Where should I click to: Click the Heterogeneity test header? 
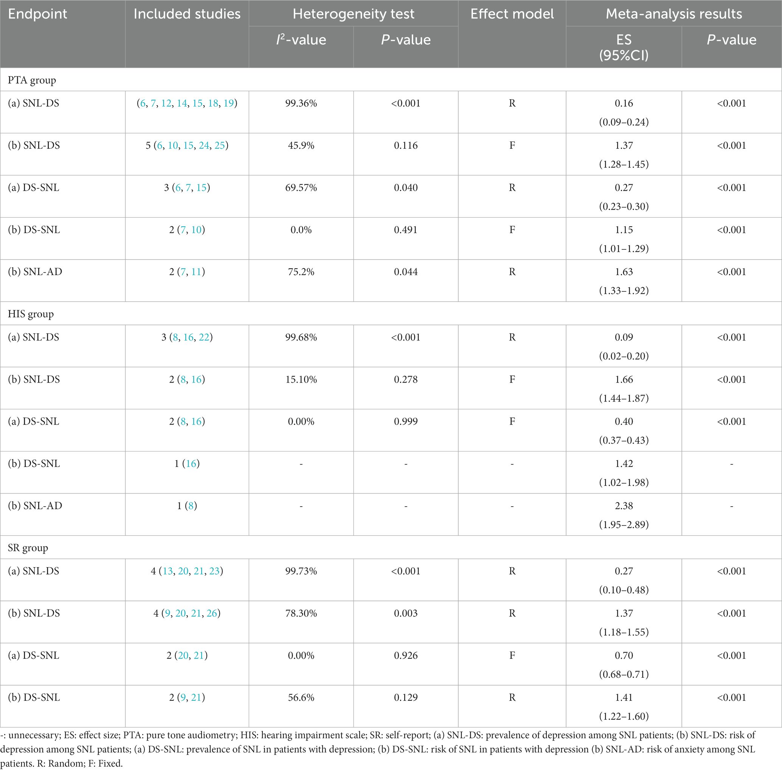coord(353,14)
